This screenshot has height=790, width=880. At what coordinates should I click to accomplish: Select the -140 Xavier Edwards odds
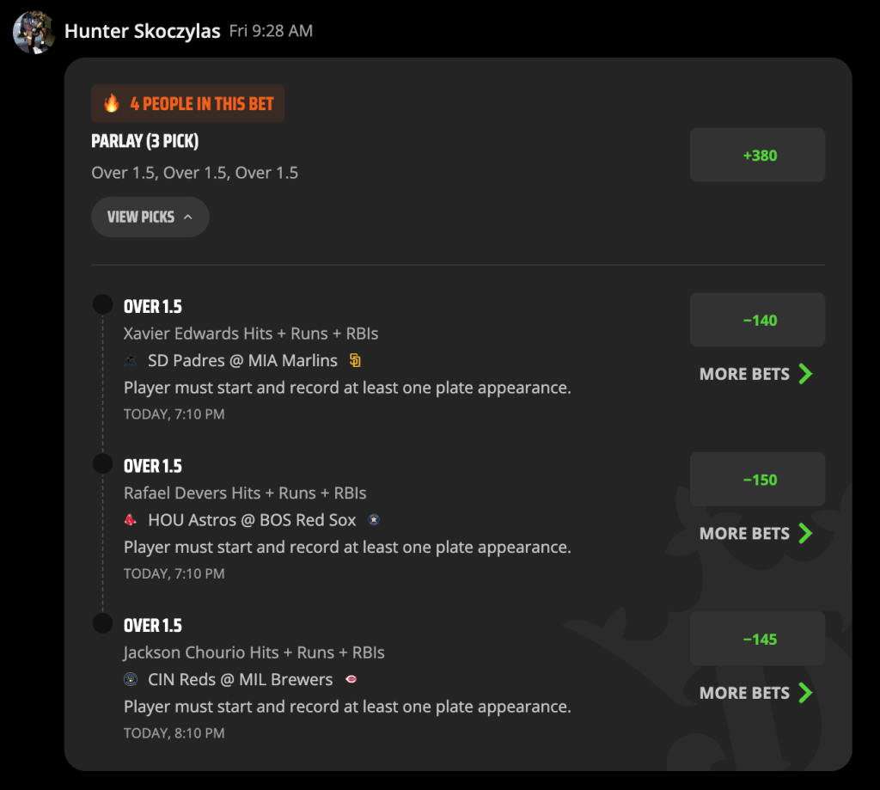point(757,320)
